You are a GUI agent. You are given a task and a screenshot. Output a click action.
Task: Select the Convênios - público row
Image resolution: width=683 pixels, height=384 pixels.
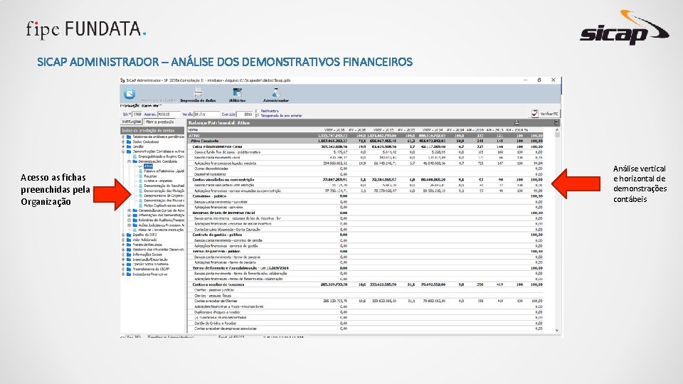point(366,196)
